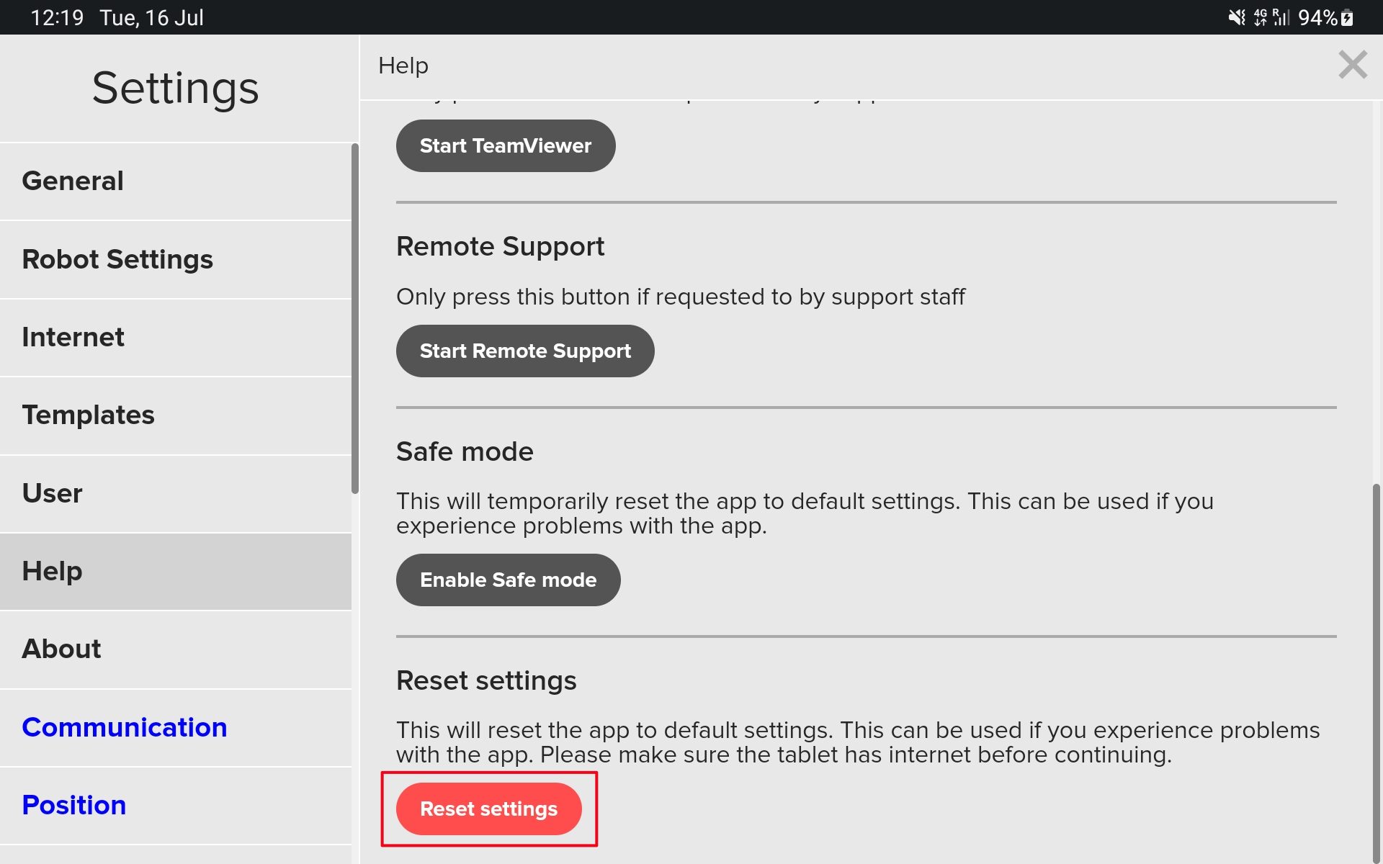The image size is (1383, 864).
Task: Click the sidebar scrollbar thumb
Action: [355, 318]
